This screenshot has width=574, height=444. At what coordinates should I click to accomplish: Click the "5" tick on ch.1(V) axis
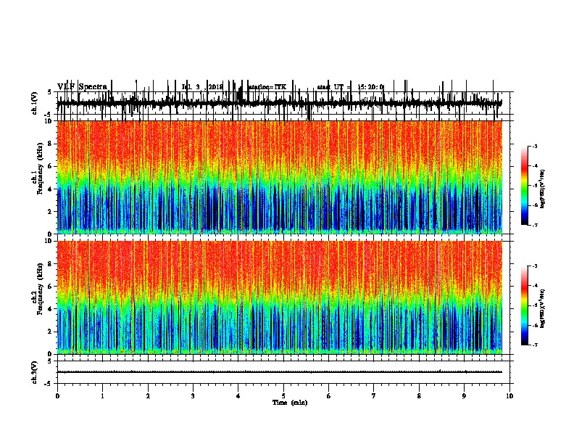coord(50,92)
